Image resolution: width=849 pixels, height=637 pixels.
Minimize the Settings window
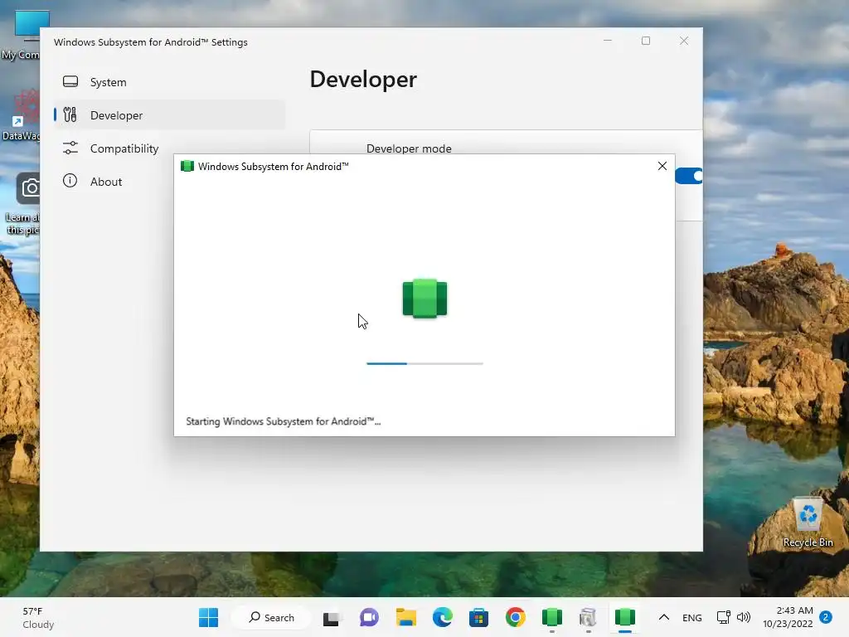click(608, 41)
